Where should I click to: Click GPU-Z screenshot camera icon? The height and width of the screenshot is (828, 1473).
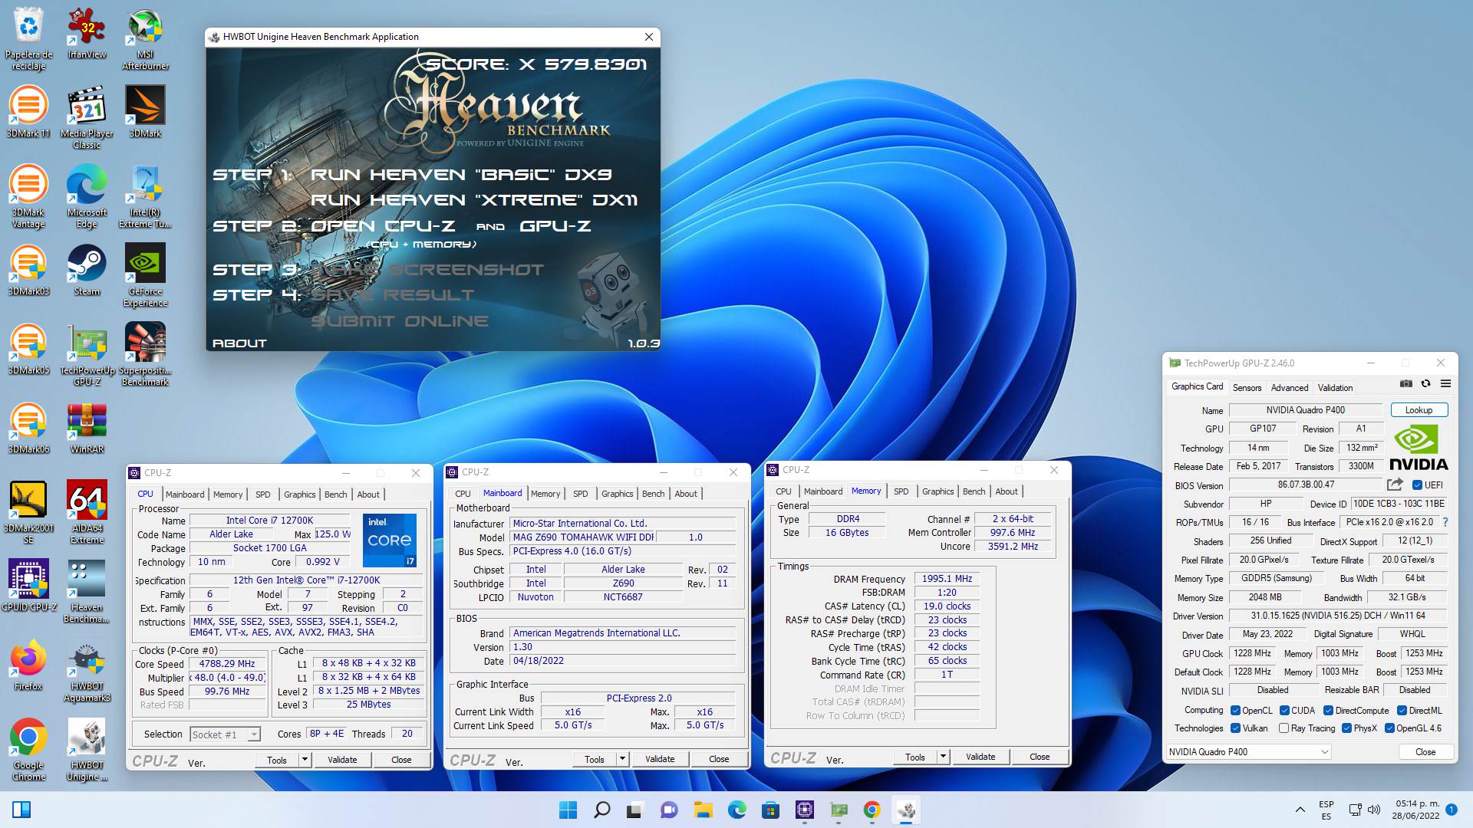pos(1405,384)
